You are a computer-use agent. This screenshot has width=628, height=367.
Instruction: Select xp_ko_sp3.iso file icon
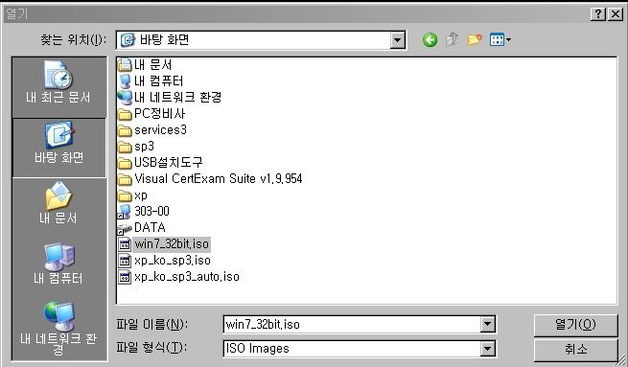click(x=125, y=261)
